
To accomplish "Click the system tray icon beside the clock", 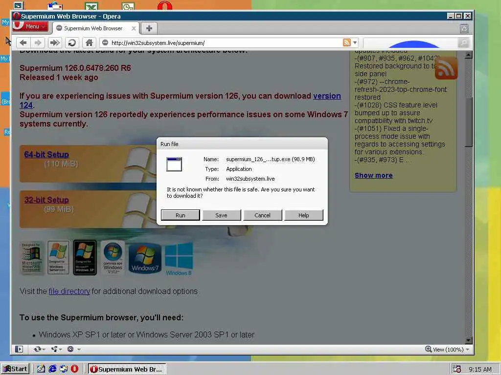I will [x=457, y=369].
